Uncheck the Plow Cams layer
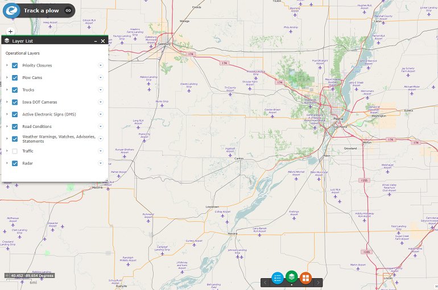This screenshot has width=438, height=290. tap(15, 77)
